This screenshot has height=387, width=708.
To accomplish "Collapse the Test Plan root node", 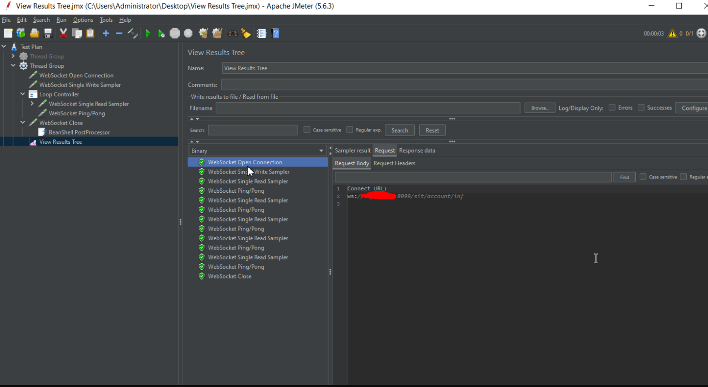I will tap(4, 47).
